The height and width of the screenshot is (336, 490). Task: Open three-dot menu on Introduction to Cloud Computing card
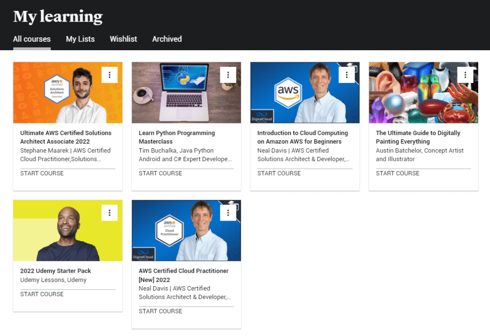point(346,75)
